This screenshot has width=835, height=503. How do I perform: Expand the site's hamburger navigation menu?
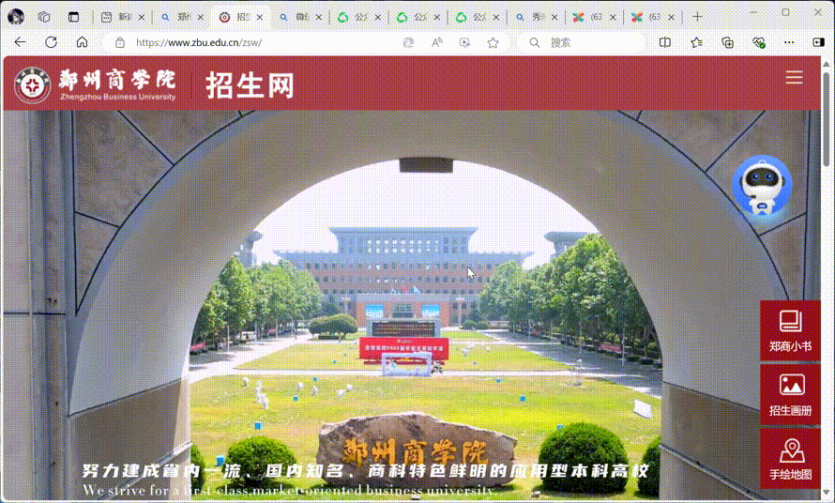[794, 78]
